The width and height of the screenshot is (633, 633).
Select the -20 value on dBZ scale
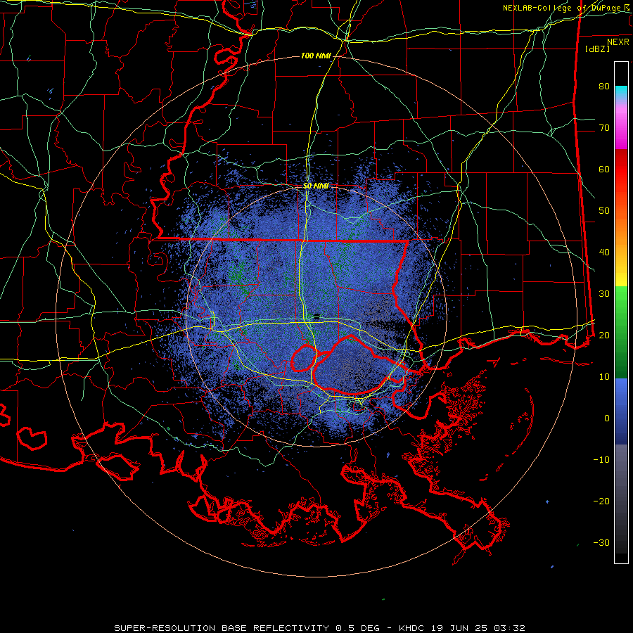[x=601, y=501]
